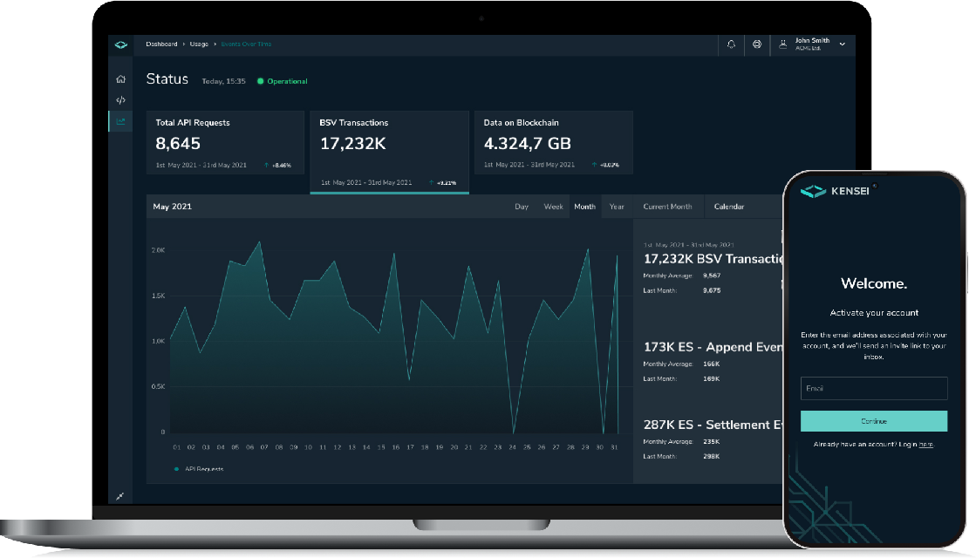Go to Dashboard breadcrumb

pos(162,44)
